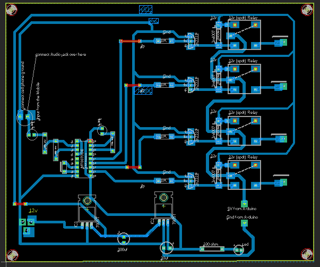Click the connect Audio jack over here text
The width and height of the screenshot is (320, 267).
[x=60, y=54]
